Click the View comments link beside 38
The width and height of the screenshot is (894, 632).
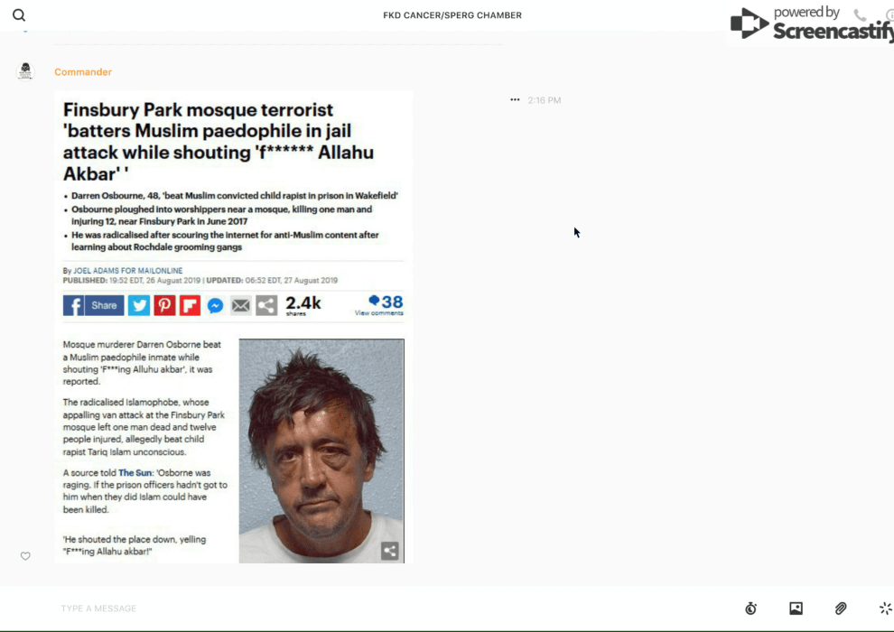[x=378, y=313]
